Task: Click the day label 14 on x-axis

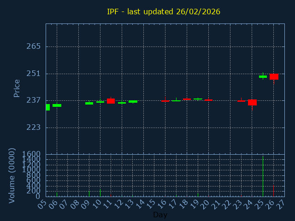Action: coord(139,204)
